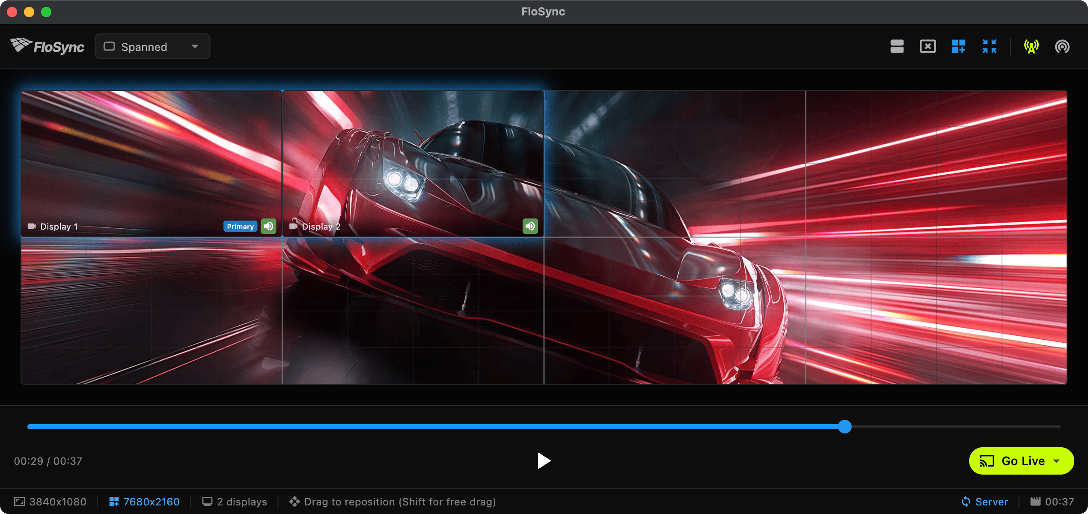Click the Primary badge on Display 1
The height and width of the screenshot is (514, 1088).
(240, 227)
